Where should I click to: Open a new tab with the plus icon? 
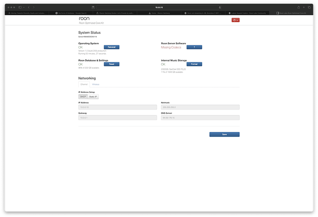click(304, 7)
